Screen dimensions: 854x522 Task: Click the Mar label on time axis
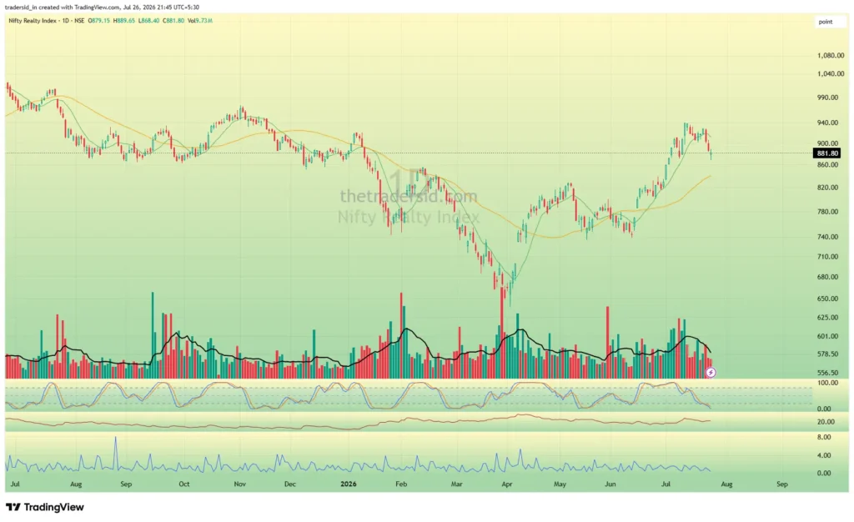[x=456, y=484]
